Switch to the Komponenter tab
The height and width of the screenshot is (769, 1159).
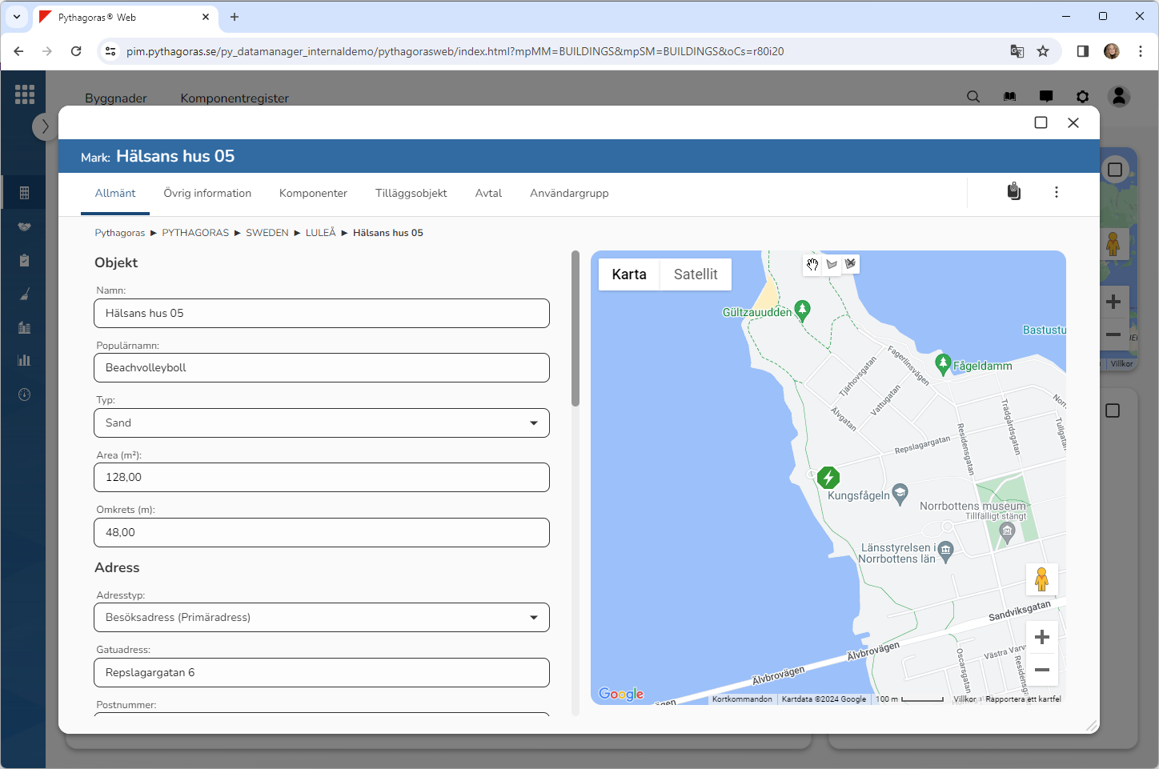coord(313,194)
